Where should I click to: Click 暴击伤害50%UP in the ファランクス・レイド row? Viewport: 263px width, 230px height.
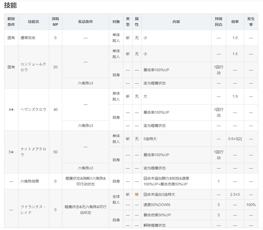(157, 215)
